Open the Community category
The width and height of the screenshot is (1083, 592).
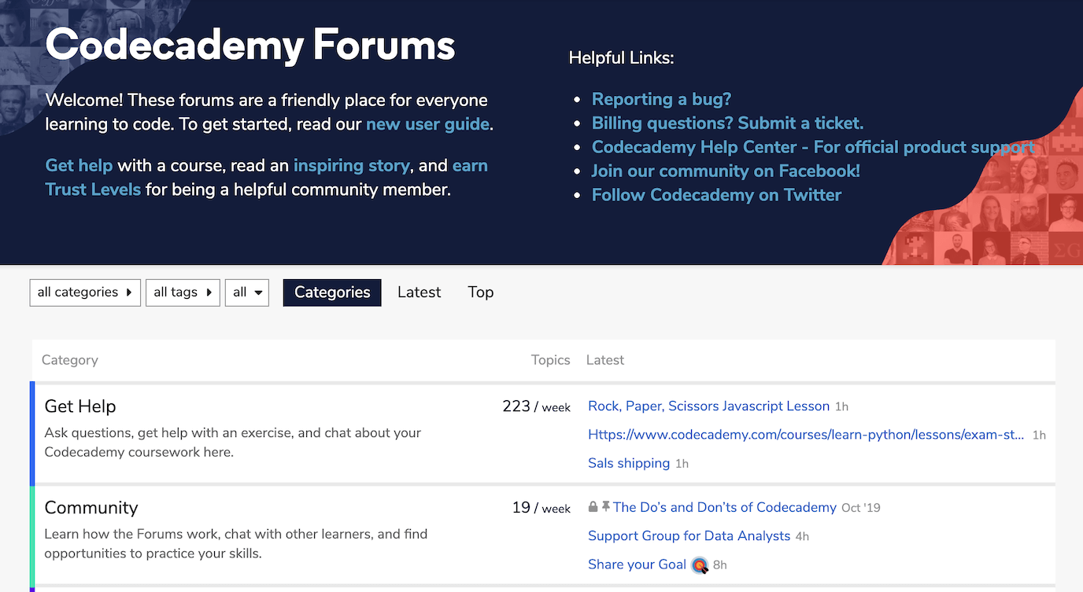pyautogui.click(x=91, y=507)
